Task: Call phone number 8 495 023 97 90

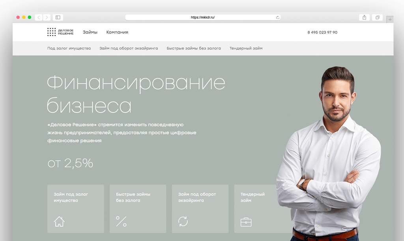Action: click(322, 32)
